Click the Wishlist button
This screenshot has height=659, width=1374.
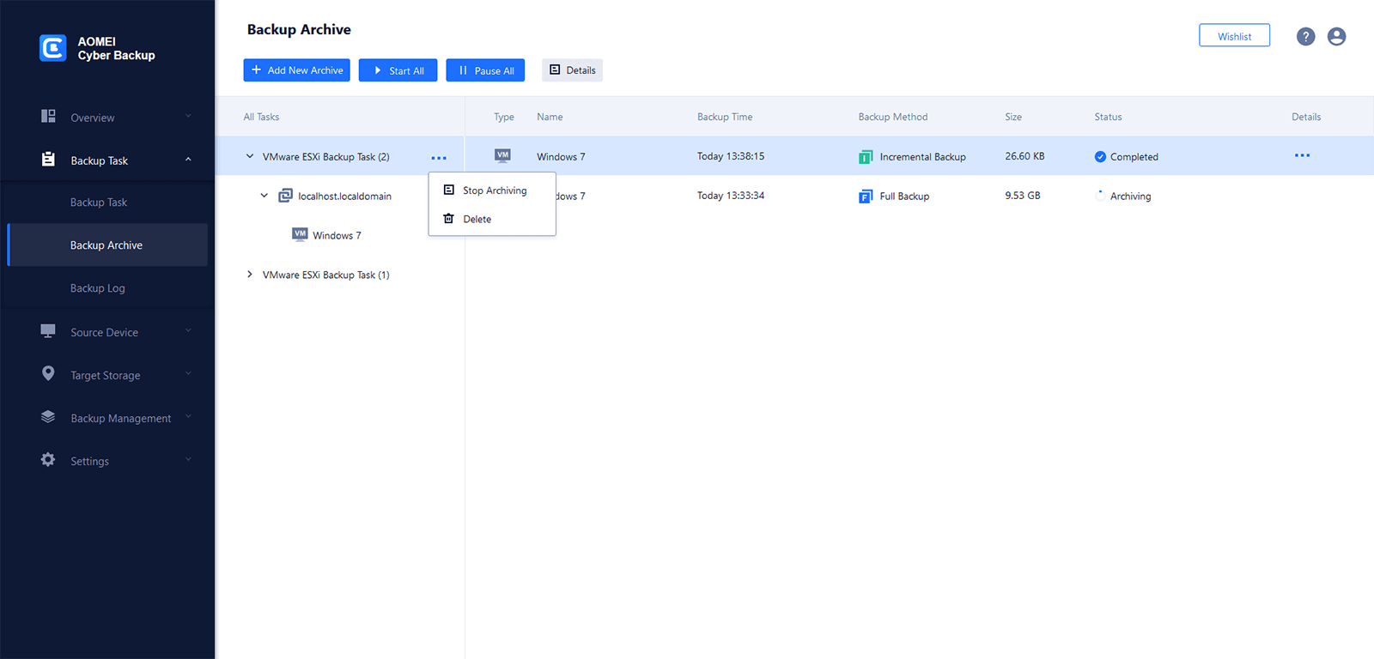point(1234,36)
